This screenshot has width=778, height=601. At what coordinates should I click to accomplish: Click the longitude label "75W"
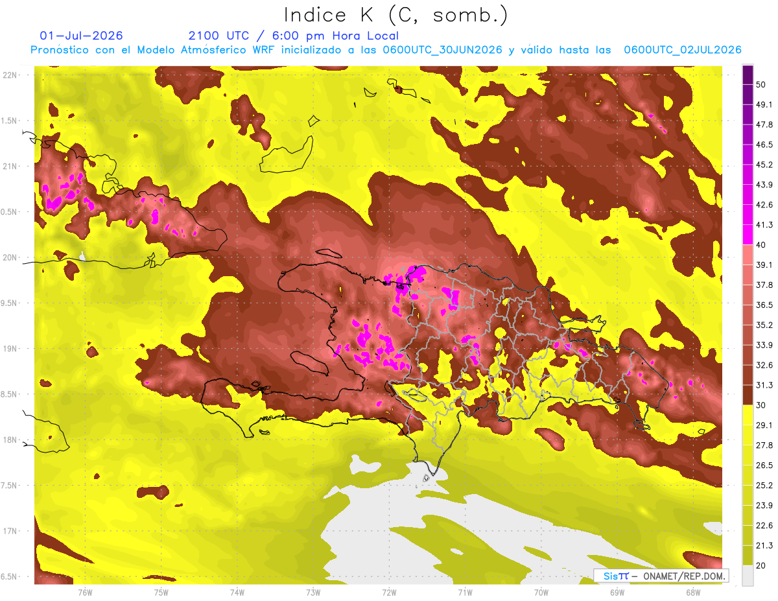tap(161, 593)
